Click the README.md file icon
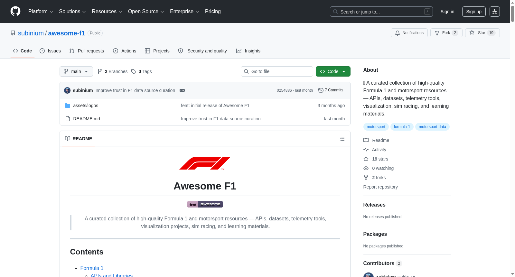515x277 pixels. [x=68, y=119]
